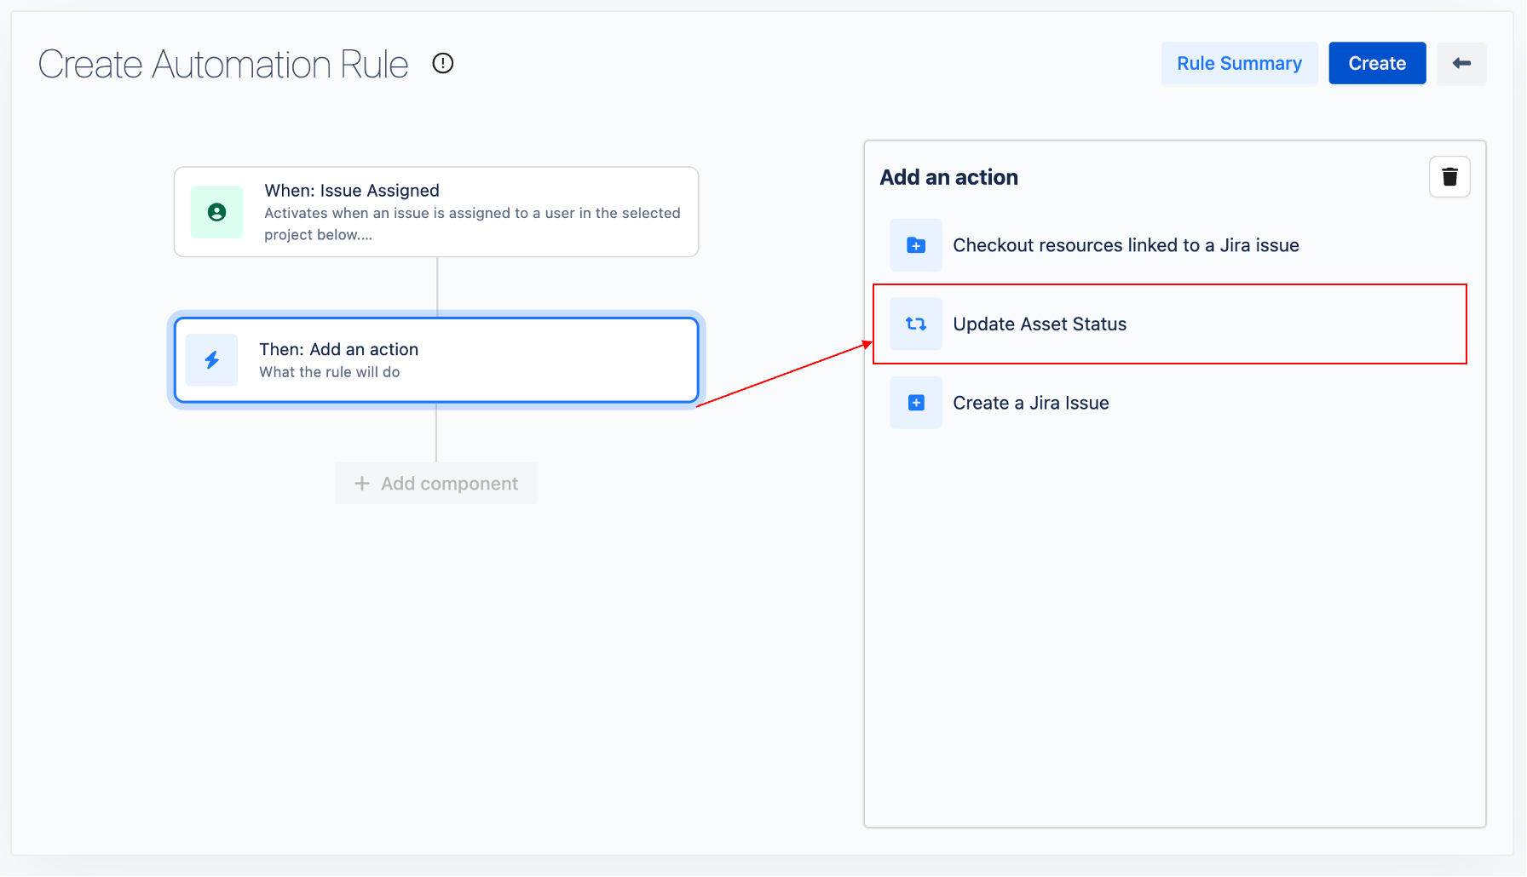Choose the Update Asset Status action label
This screenshot has width=1527, height=877.
(x=1039, y=324)
